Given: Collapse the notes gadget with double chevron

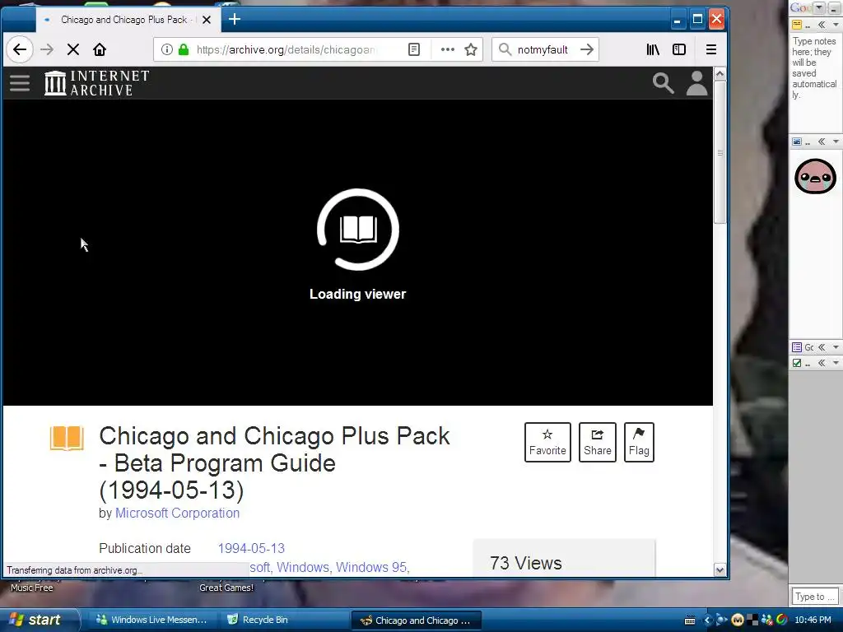Looking at the screenshot, I should tap(822, 25).
